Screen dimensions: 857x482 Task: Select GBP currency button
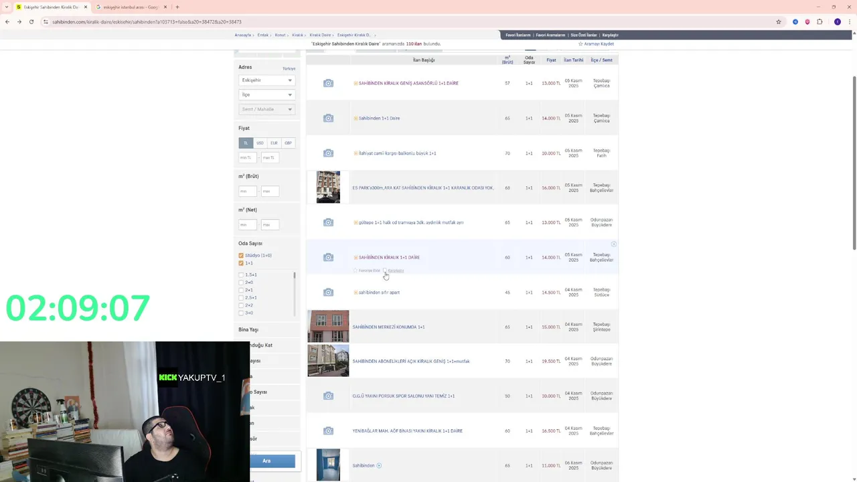(288, 143)
